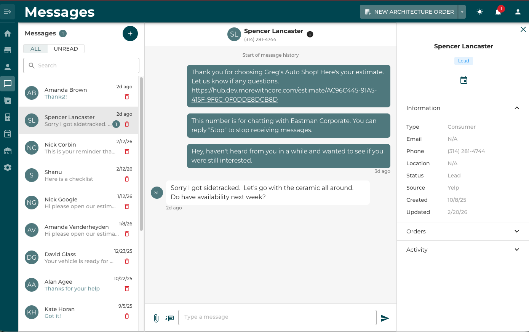Open the notifications bell icon
Image resolution: width=529 pixels, height=332 pixels.
[x=498, y=12]
